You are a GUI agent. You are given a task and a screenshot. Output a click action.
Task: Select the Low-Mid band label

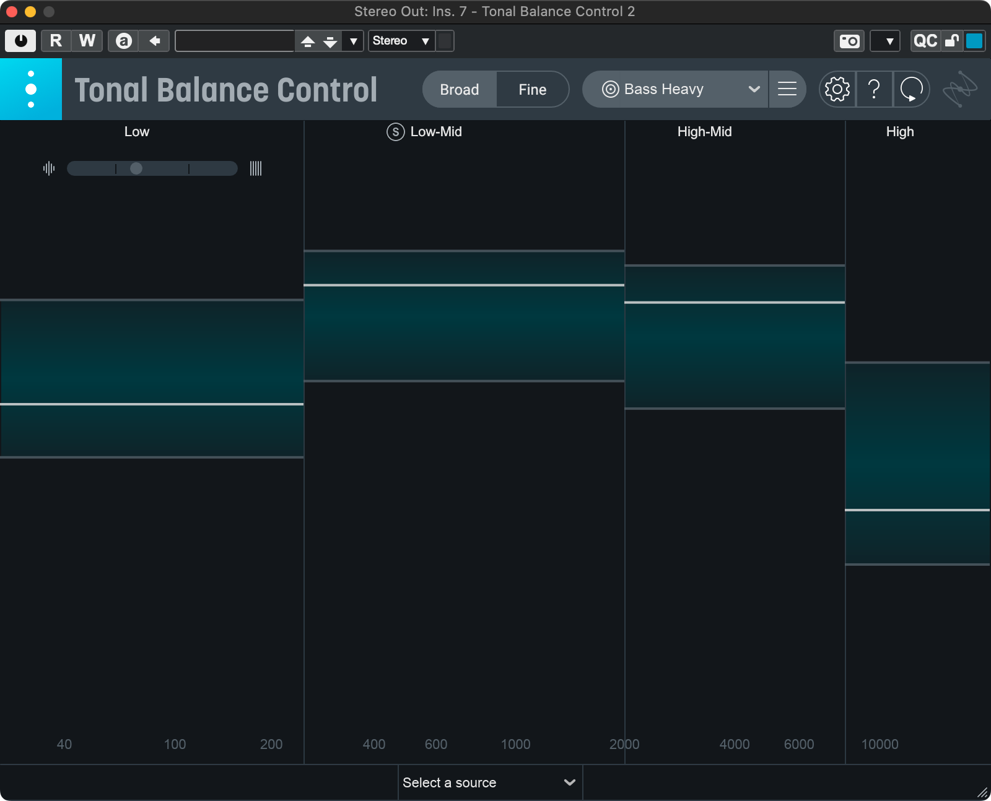pos(436,132)
